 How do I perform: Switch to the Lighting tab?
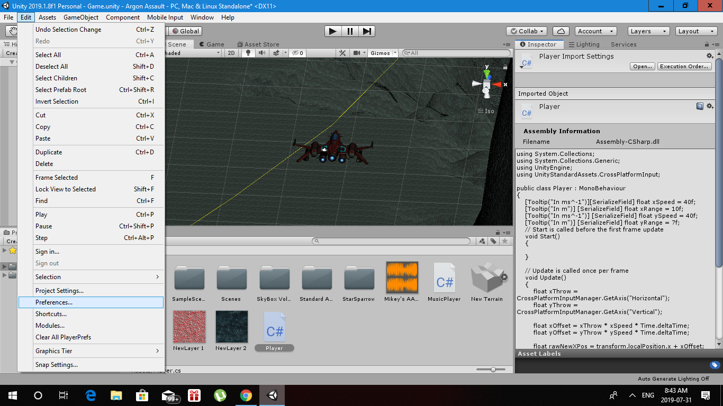click(584, 44)
